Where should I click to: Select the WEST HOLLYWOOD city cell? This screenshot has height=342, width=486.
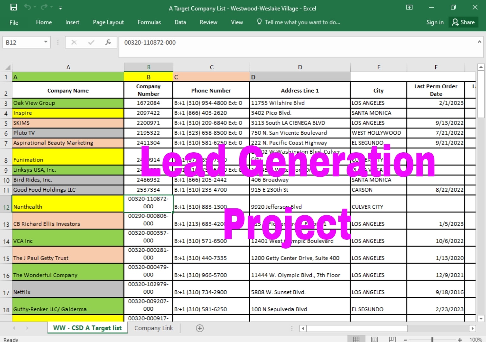[379, 133]
